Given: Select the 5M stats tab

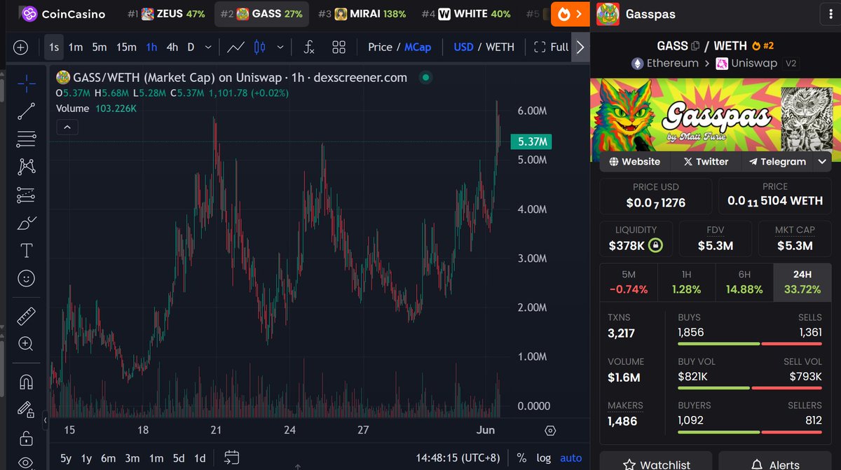Looking at the screenshot, I should point(629,282).
